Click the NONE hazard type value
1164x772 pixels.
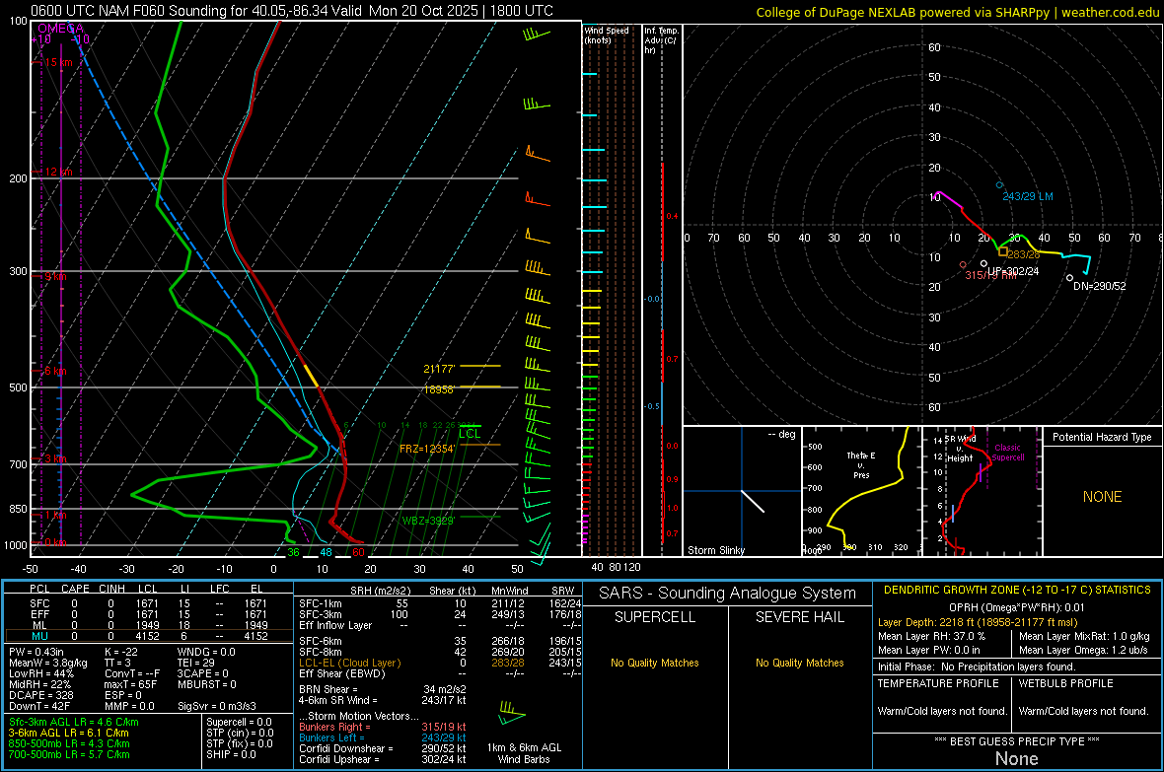tap(1102, 497)
